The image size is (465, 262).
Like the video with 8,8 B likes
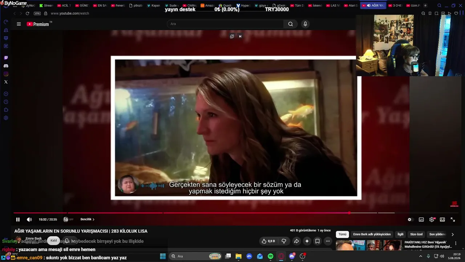tap(268, 241)
